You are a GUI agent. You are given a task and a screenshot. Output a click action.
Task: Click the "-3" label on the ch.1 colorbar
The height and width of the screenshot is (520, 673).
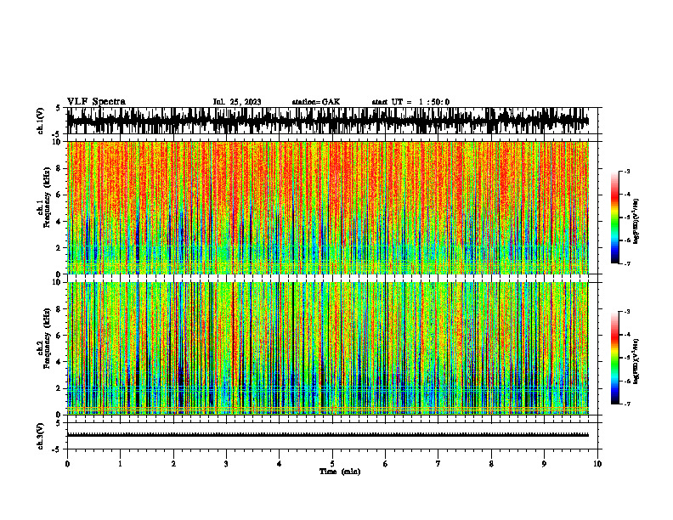click(x=627, y=172)
